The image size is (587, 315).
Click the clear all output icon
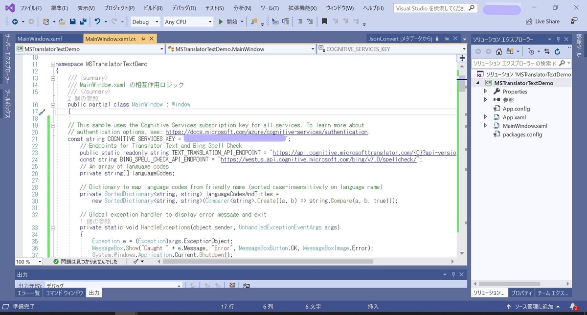pos(232,286)
